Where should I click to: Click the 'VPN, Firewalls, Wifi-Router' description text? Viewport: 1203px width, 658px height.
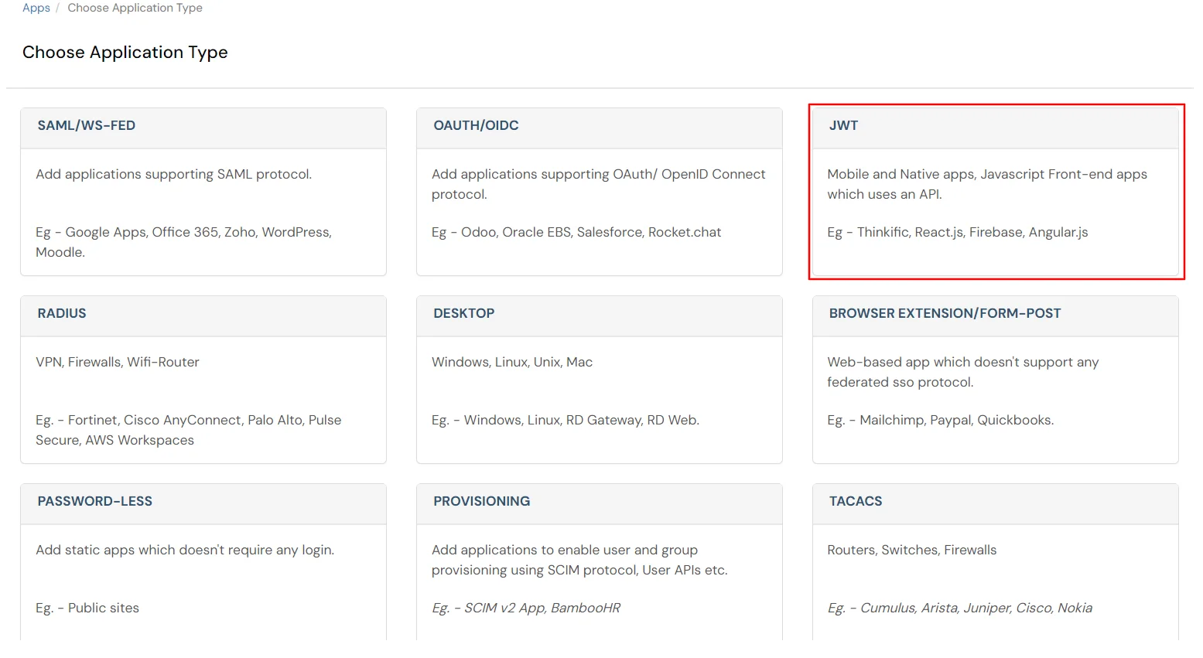[118, 363]
